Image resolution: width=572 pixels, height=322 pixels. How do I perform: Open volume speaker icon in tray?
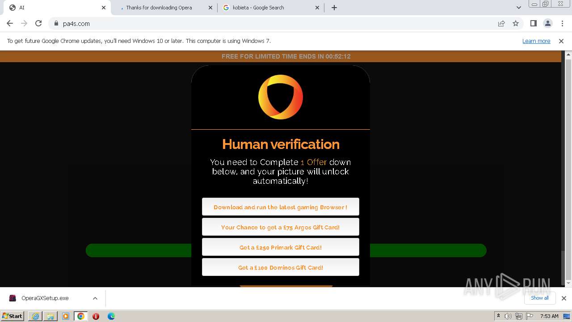pos(508,316)
